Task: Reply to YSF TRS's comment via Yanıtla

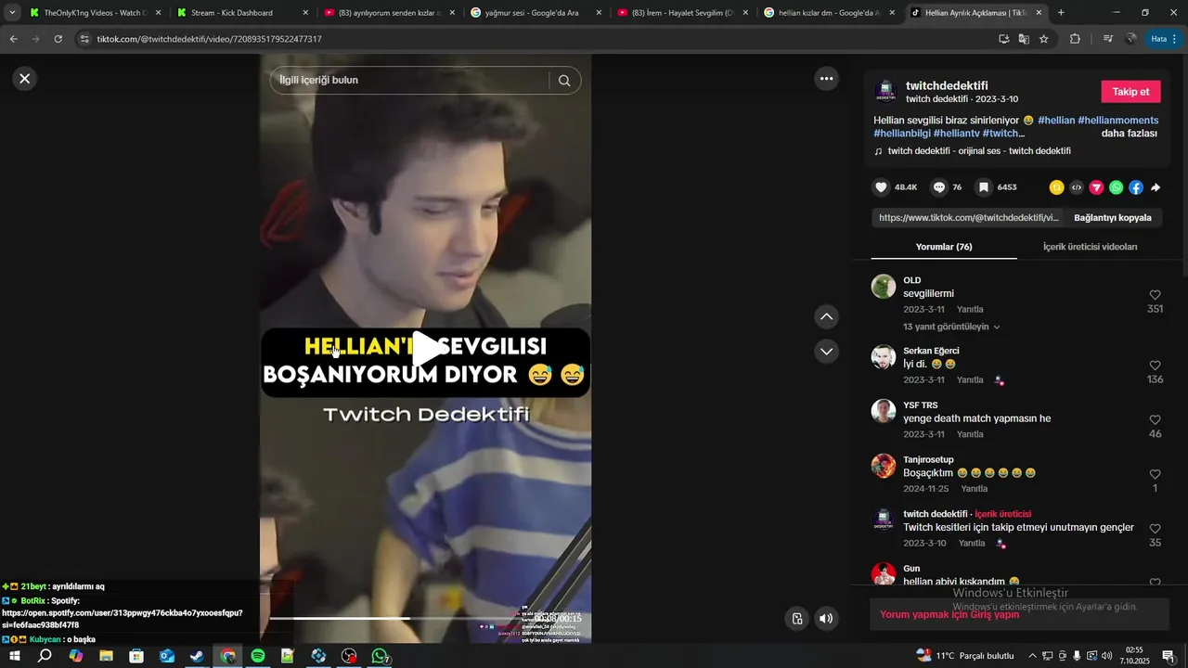Action: tap(970, 434)
